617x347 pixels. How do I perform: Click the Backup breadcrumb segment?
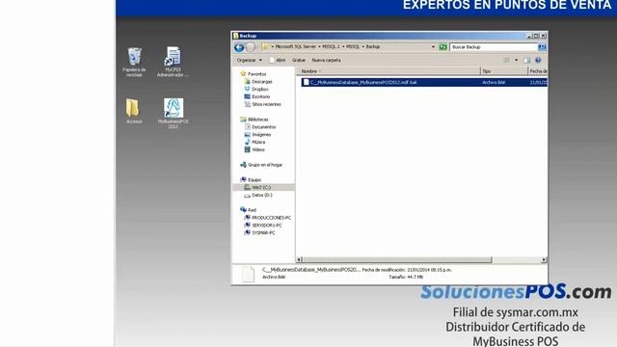click(373, 47)
